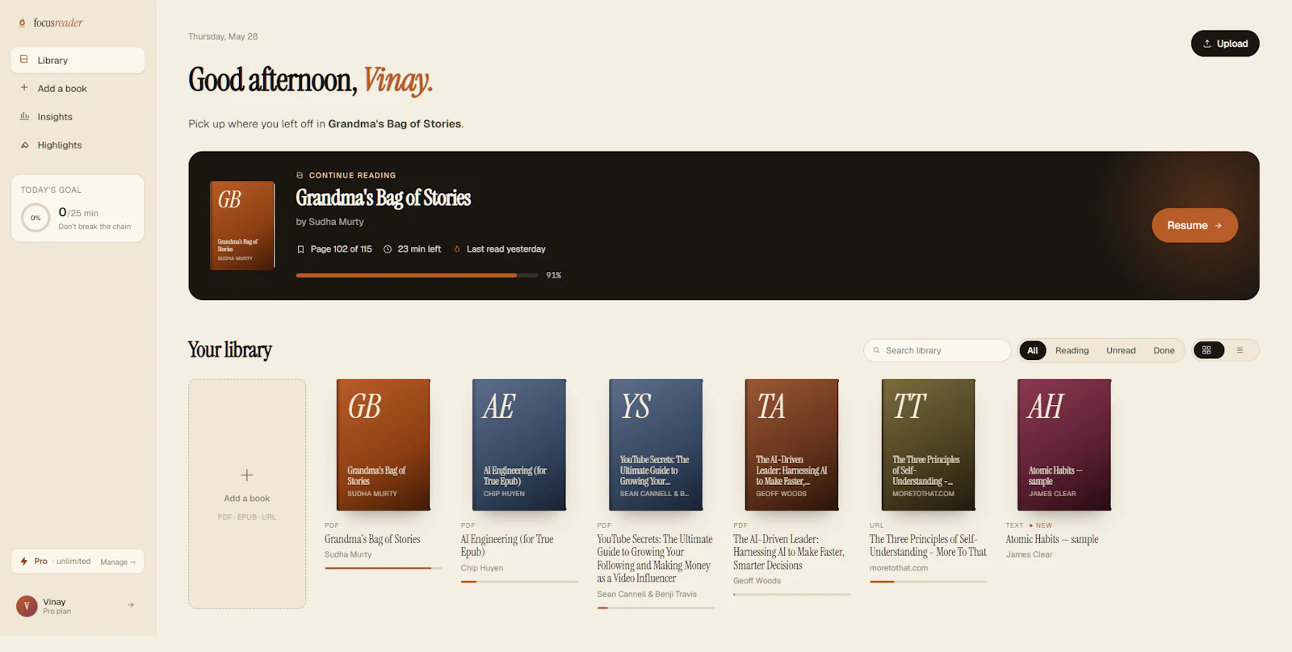Click the Thursday, May 28 date text

point(223,36)
